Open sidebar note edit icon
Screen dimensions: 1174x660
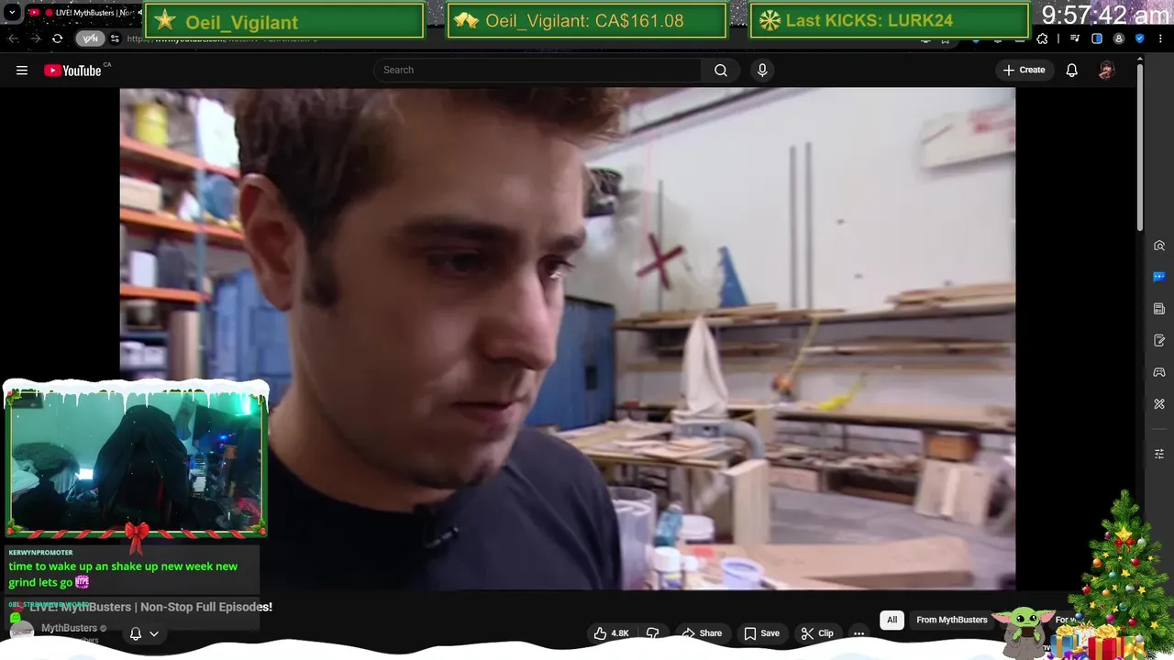(x=1159, y=340)
